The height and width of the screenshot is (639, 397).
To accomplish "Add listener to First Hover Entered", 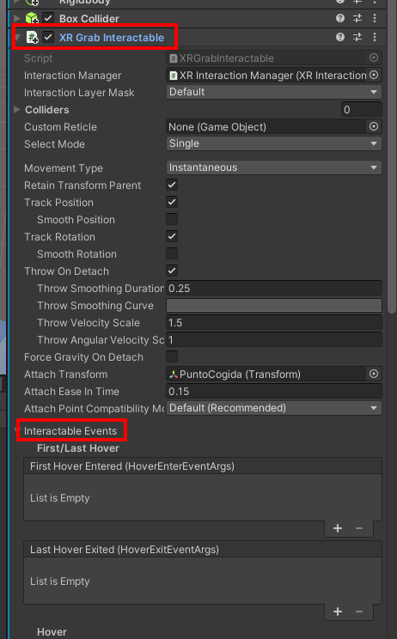I will pyautogui.click(x=338, y=528).
